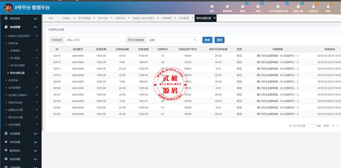Close the 用户反馈 tab
Image resolution: width=341 pixels, height=168 pixels.
click(111, 18)
